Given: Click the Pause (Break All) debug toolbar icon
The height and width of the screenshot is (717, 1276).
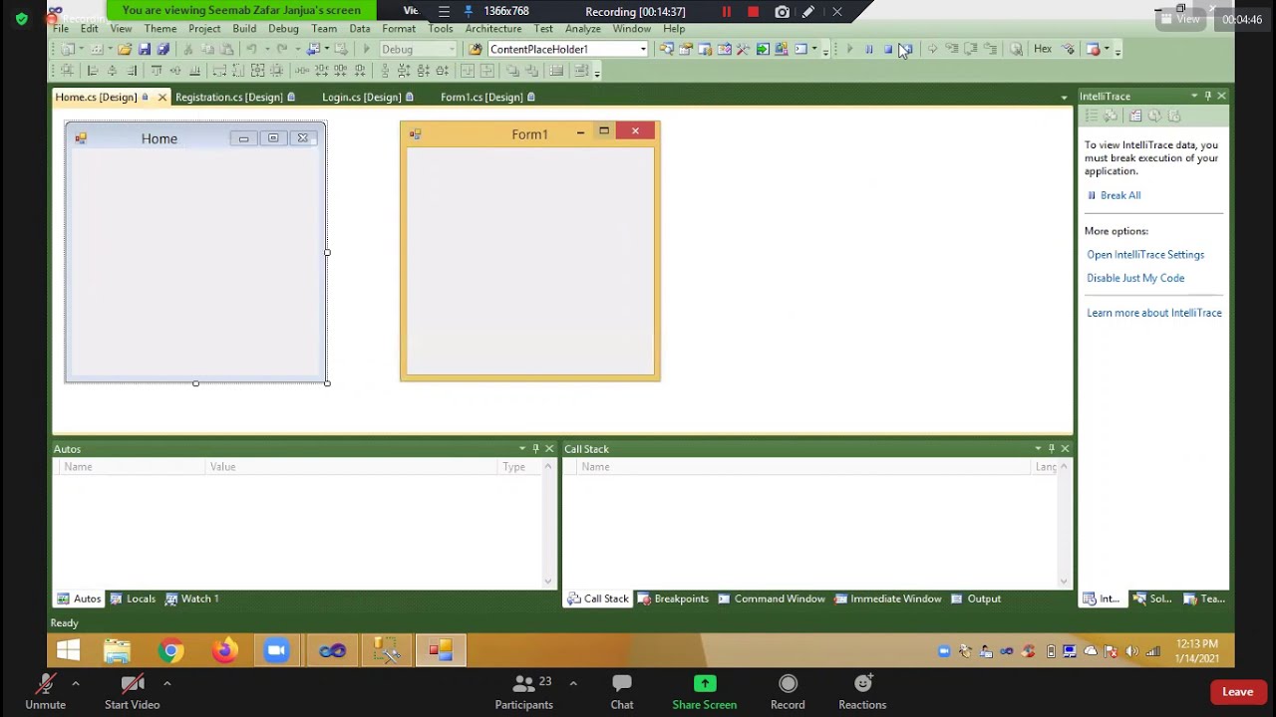Looking at the screenshot, I should tap(868, 49).
